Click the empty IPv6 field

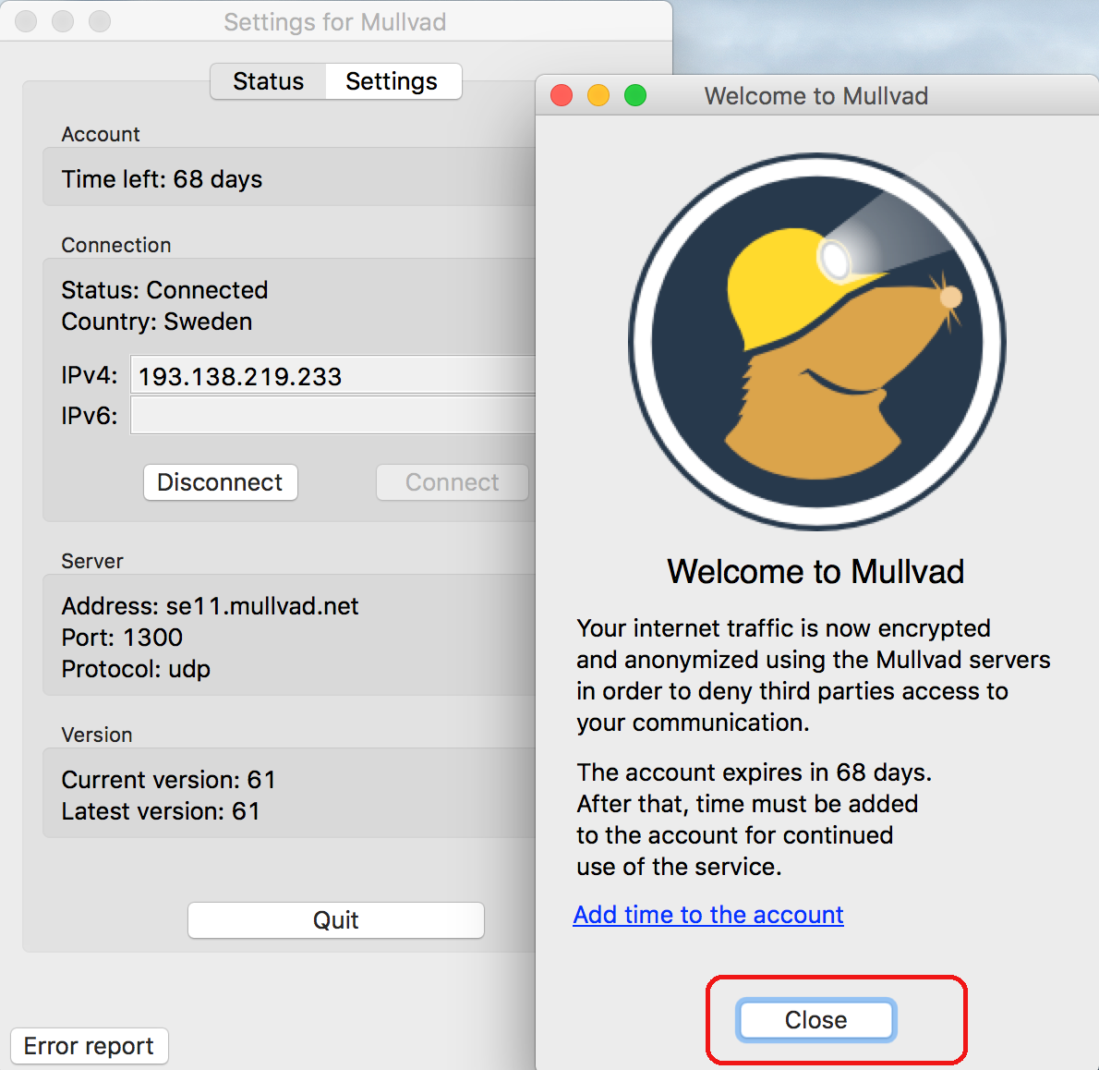332,416
